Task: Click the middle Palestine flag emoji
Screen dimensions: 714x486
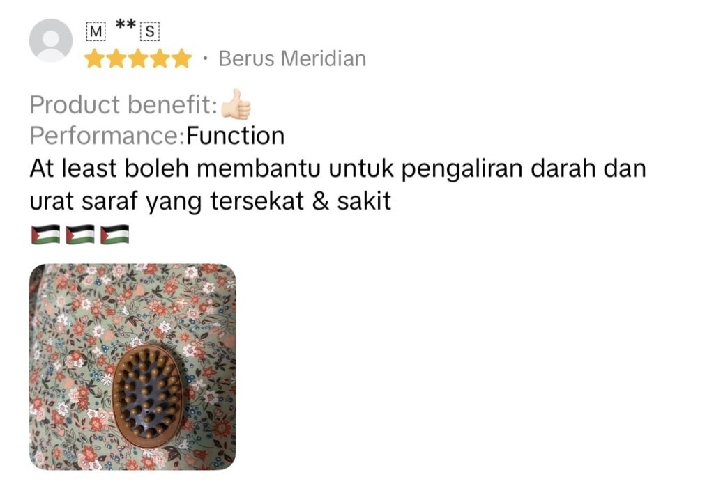Action: point(80,235)
